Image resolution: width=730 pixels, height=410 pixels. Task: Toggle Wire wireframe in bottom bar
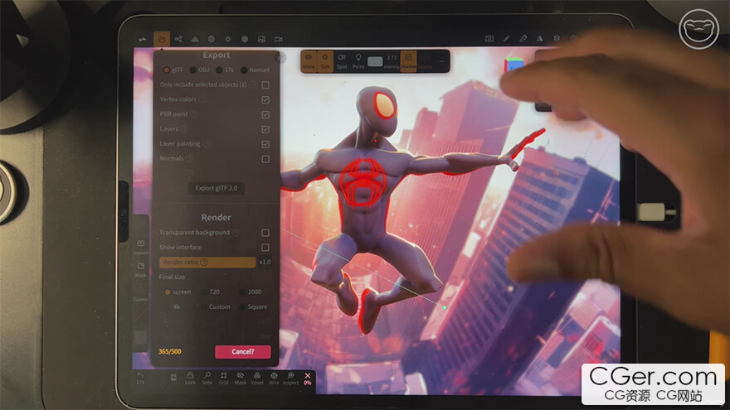[x=274, y=378]
